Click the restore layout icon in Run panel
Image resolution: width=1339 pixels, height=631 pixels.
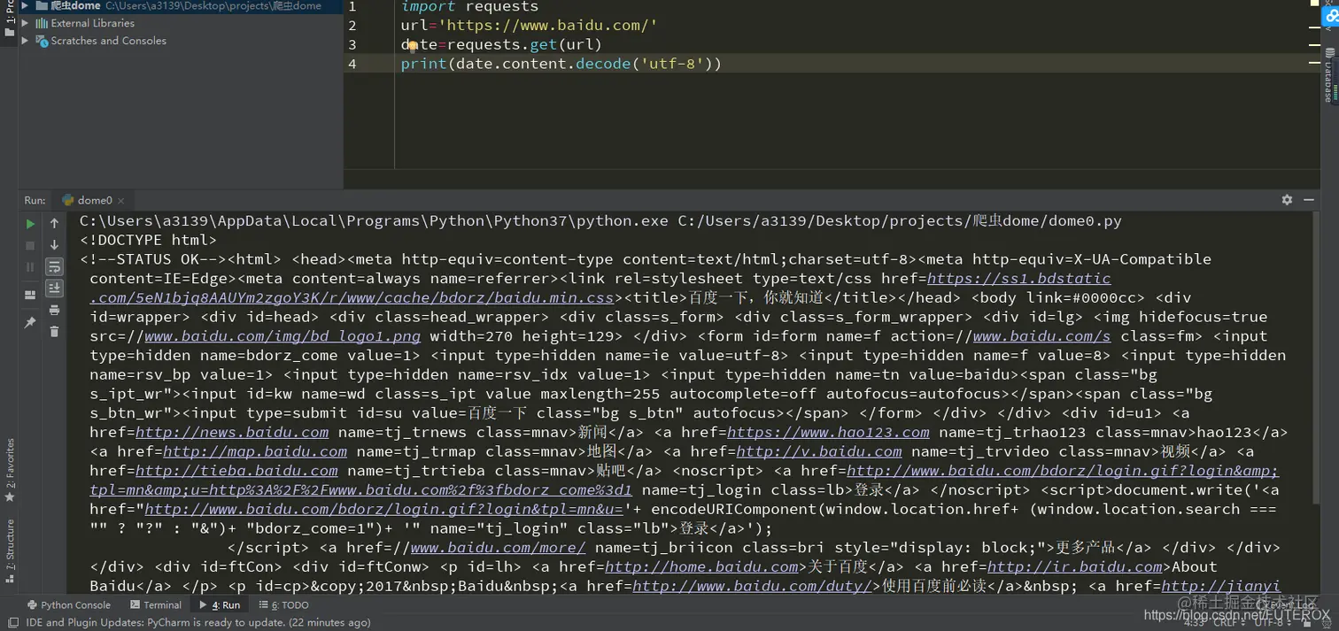pyautogui.click(x=30, y=295)
